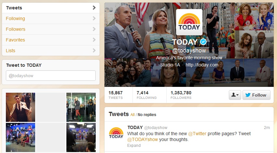
Task: Click the @Twitter mention in the tweet
Action: [x=197, y=134]
